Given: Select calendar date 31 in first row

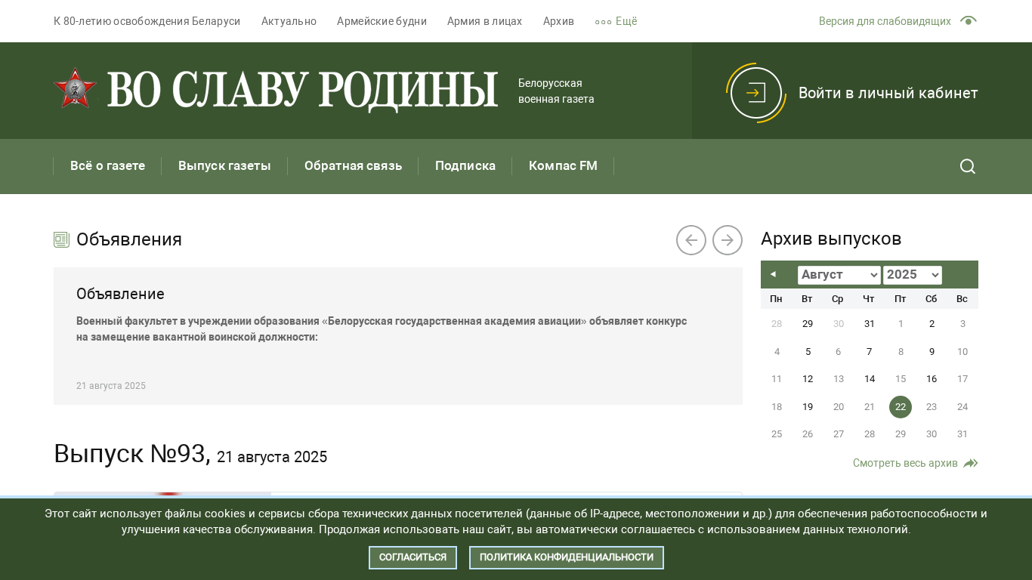Looking at the screenshot, I should pos(870,324).
